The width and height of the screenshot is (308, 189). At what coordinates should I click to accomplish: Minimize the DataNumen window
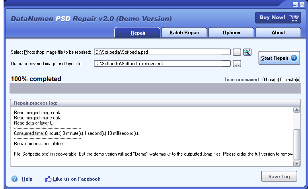tap(295, 4)
